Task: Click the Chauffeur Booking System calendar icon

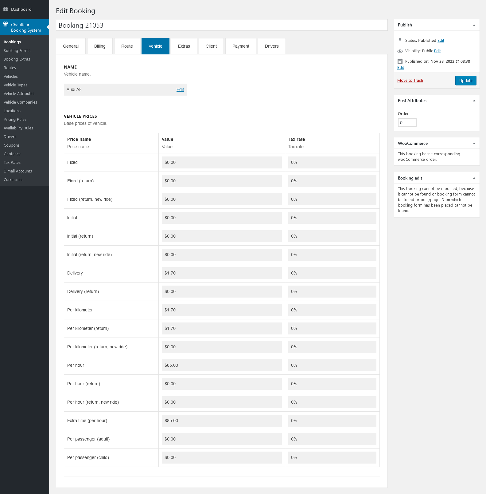Action: tap(6, 25)
